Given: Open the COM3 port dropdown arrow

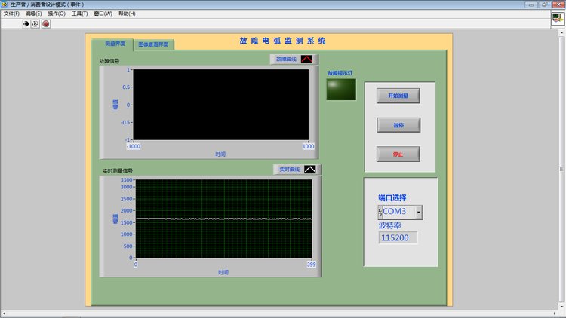Looking at the screenshot, I should point(419,213).
